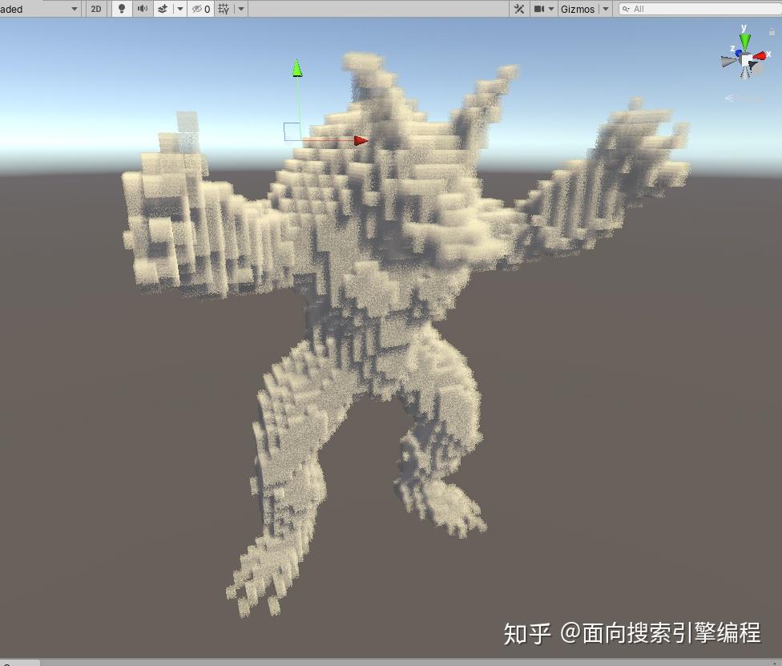Toggle 2D view mode
Viewport: 782px width, 666px height.
pyautogui.click(x=96, y=9)
